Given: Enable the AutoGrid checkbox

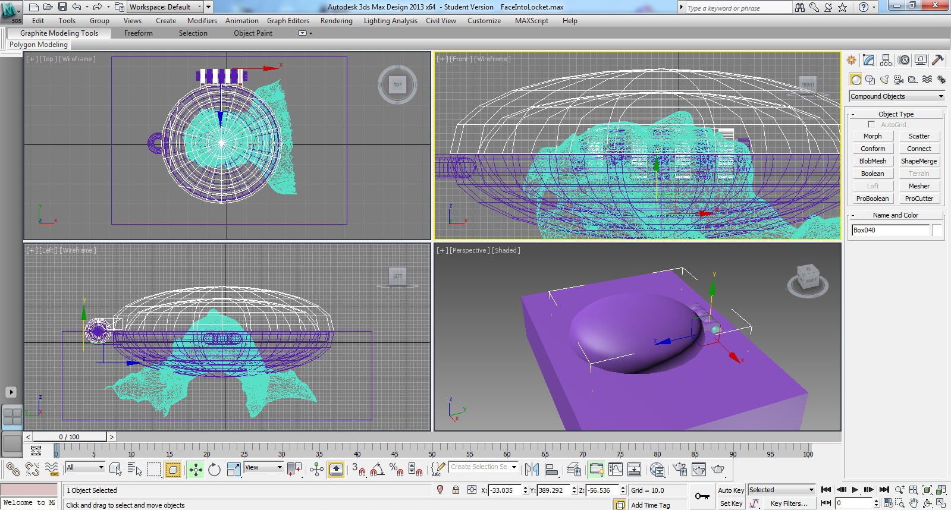Looking at the screenshot, I should (x=871, y=124).
